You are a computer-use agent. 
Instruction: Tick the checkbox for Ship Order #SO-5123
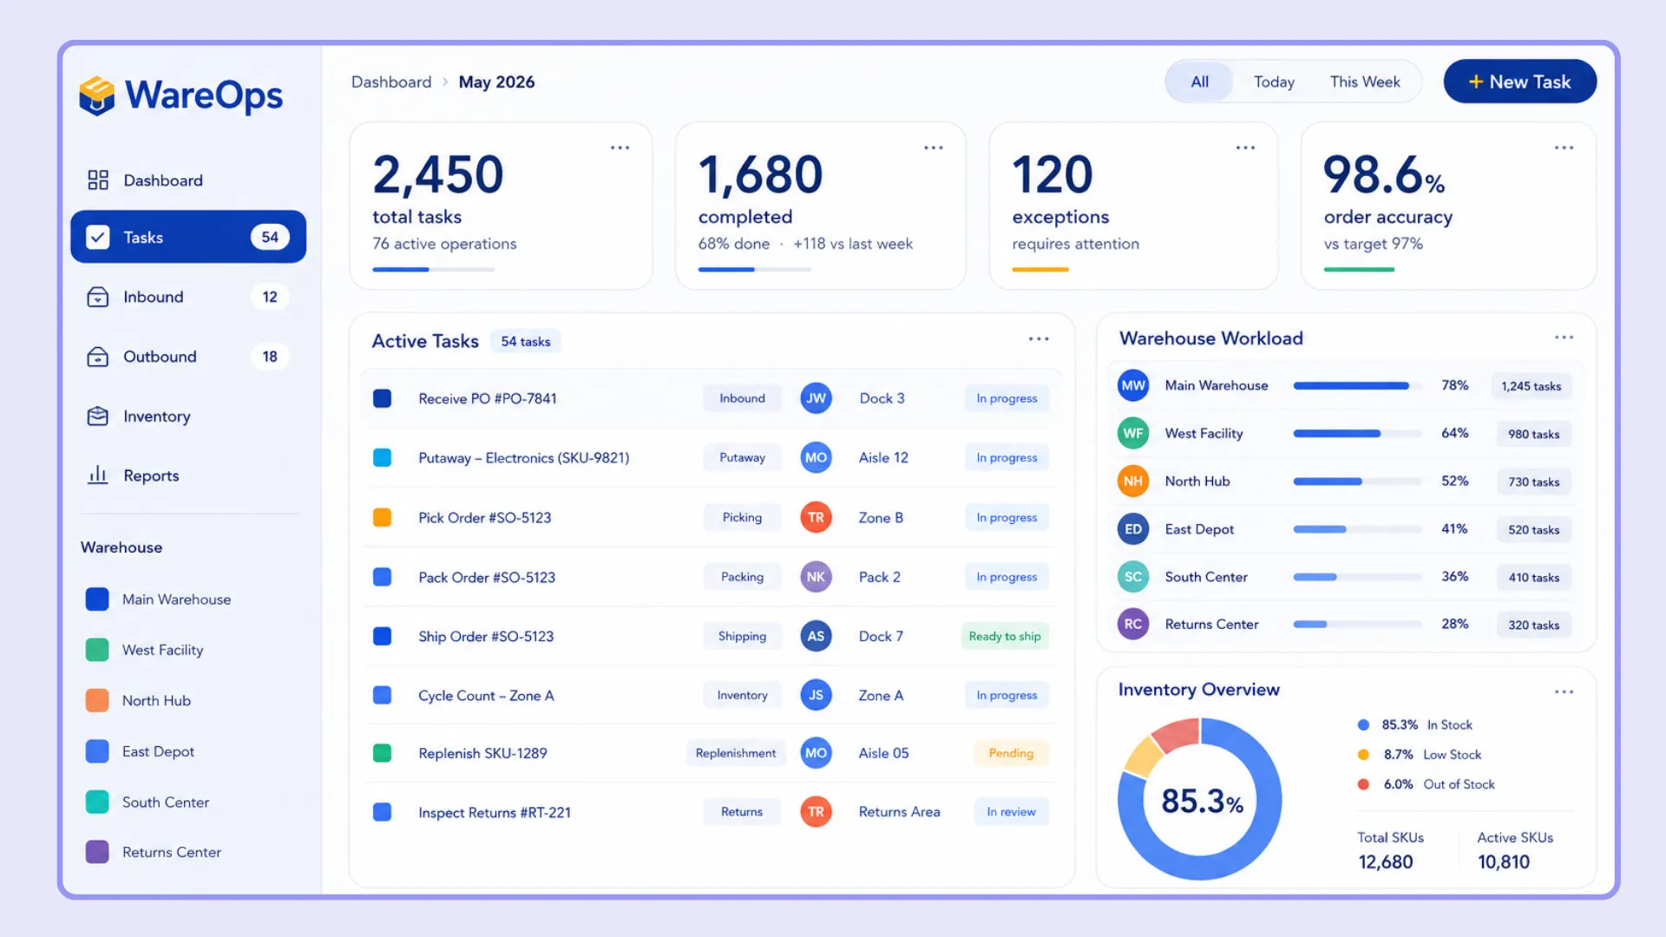coord(382,636)
